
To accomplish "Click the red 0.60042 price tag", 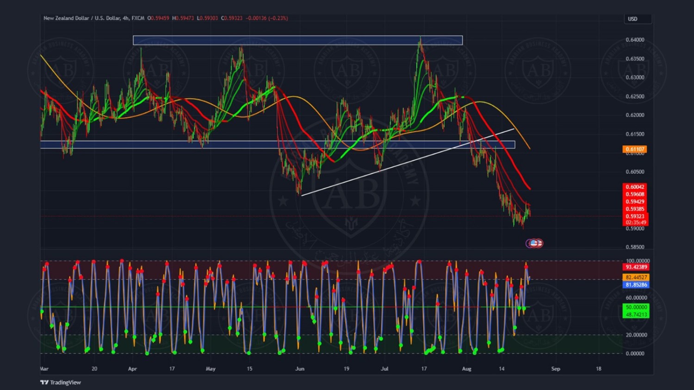I will (635, 187).
